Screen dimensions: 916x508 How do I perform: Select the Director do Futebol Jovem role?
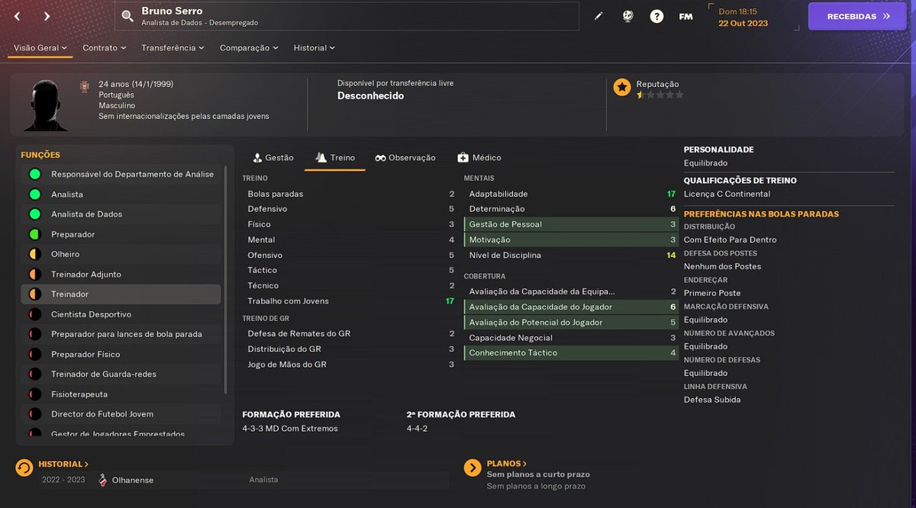point(121,414)
